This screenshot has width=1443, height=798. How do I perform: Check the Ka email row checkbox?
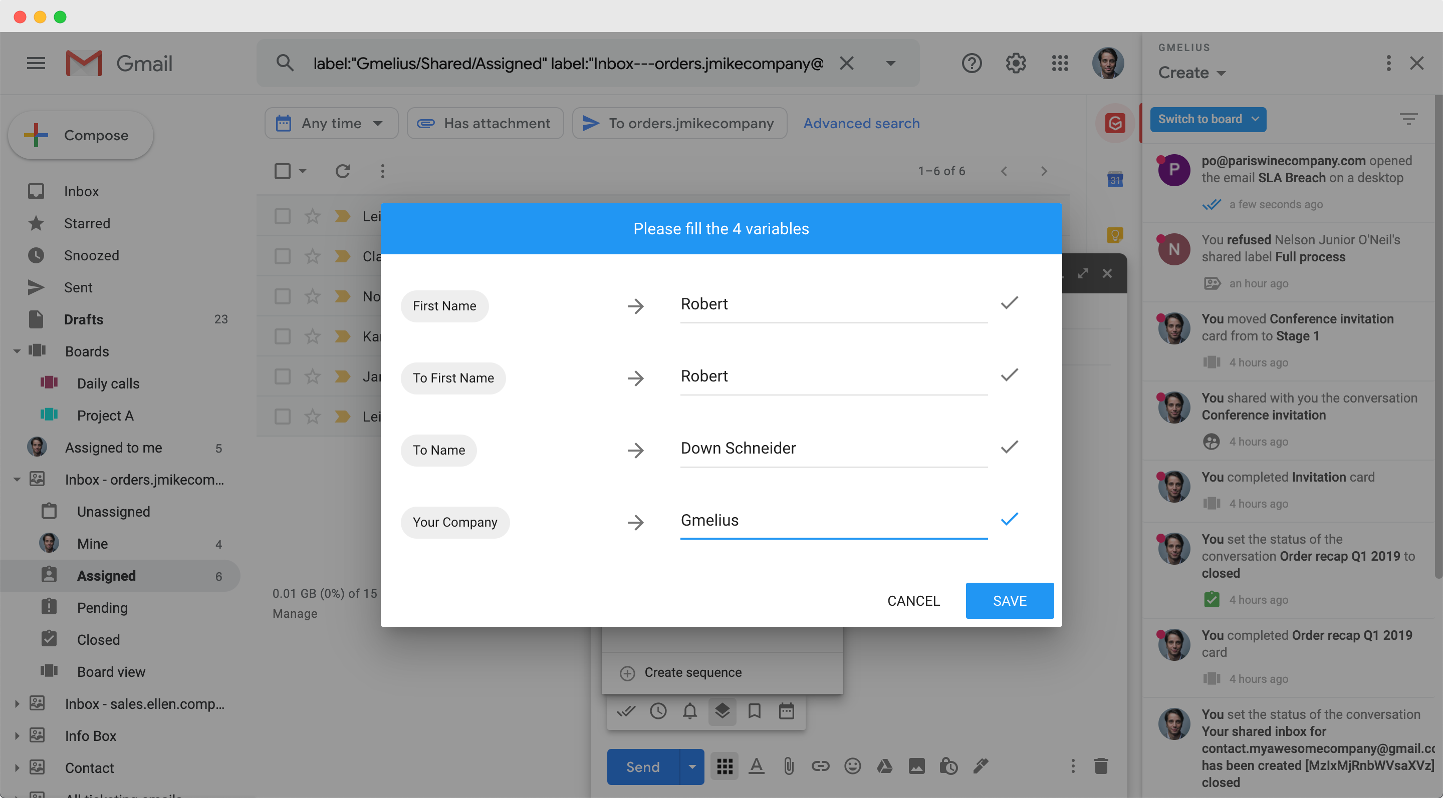point(282,336)
